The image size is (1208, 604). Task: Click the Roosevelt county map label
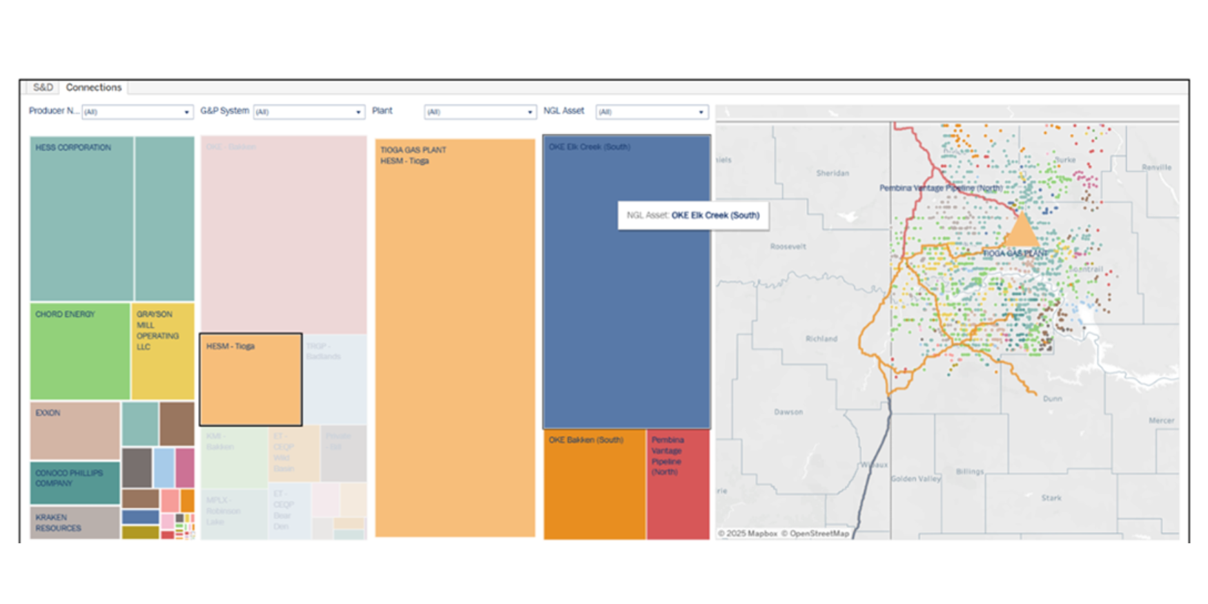pos(788,246)
